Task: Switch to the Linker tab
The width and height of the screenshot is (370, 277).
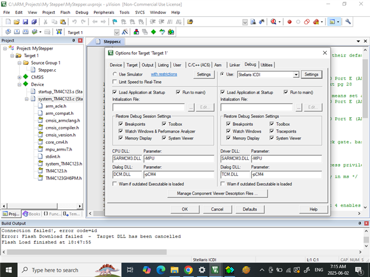Action: [234, 65]
